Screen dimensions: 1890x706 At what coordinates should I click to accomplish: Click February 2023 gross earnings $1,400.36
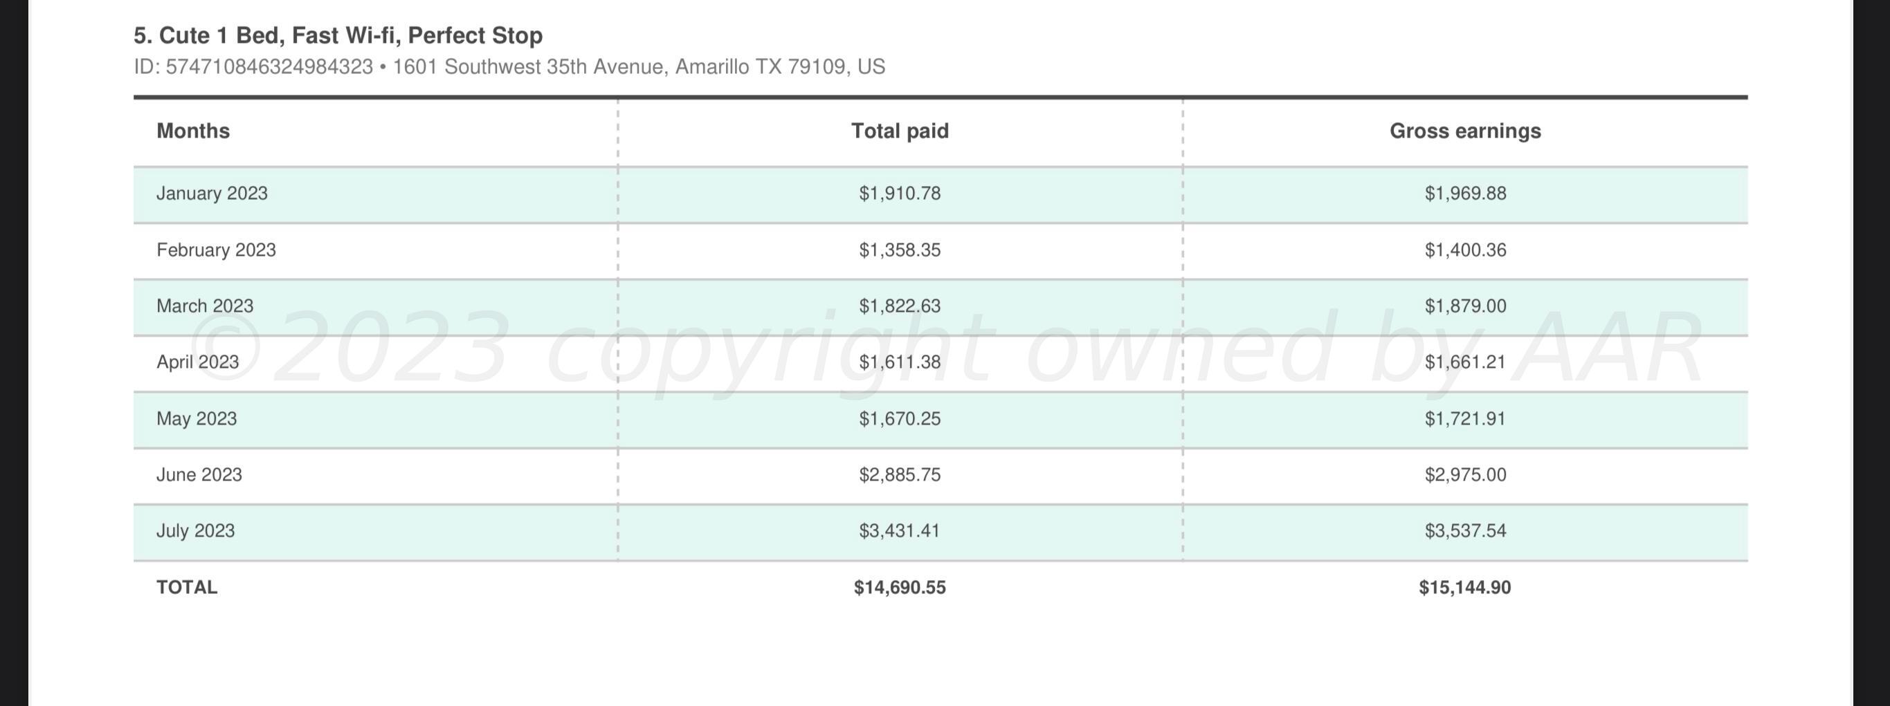pyautogui.click(x=1464, y=250)
